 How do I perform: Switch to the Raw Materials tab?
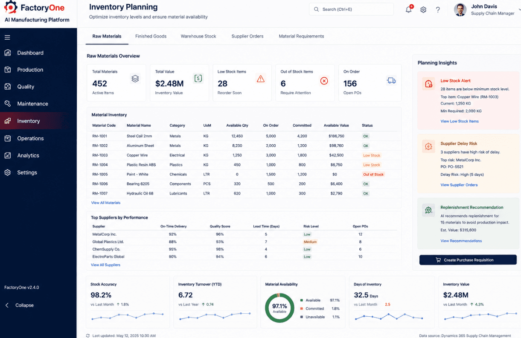point(107,36)
